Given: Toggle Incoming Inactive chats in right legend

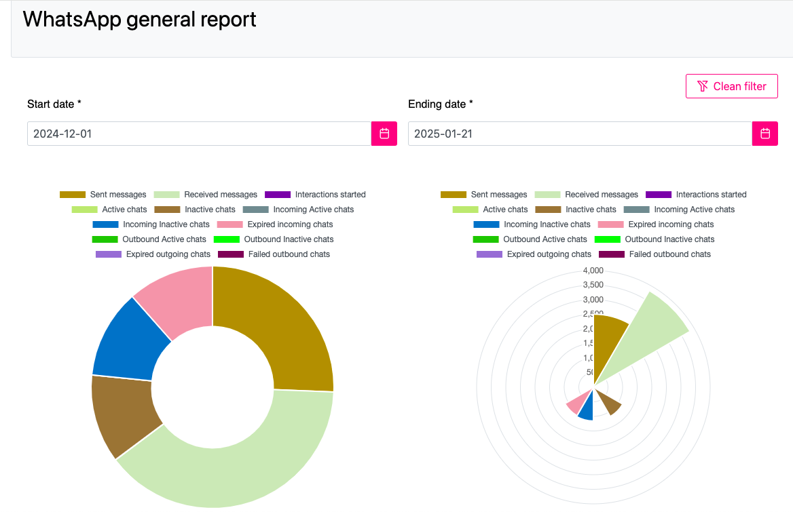Looking at the screenshot, I should pos(532,224).
